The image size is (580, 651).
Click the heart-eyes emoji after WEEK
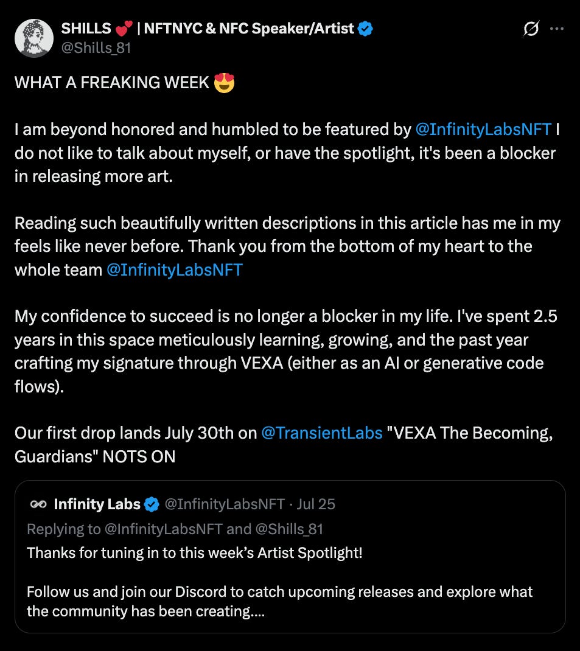click(x=224, y=83)
